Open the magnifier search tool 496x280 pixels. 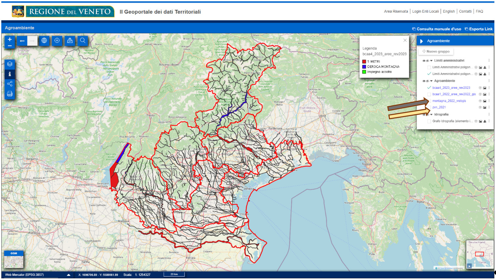click(83, 41)
